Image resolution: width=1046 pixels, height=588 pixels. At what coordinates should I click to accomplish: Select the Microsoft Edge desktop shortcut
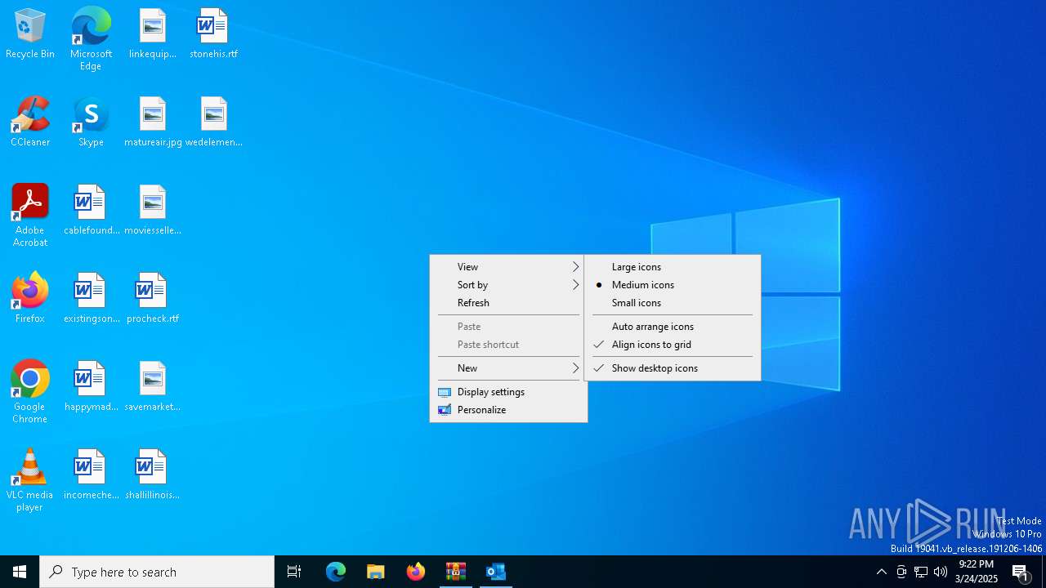pyautogui.click(x=91, y=39)
